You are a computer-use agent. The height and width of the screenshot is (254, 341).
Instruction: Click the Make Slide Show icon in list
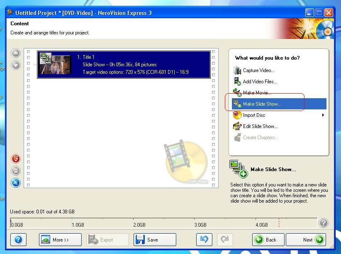237,104
